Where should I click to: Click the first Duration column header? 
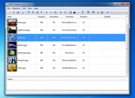point(42,17)
